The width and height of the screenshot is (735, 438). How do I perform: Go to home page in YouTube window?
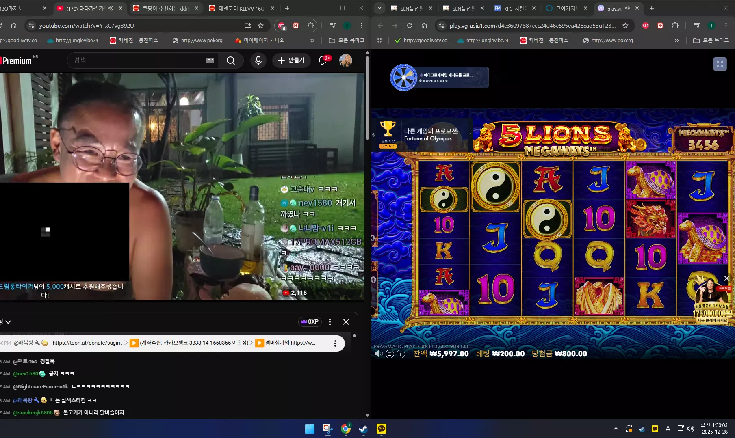click(x=14, y=26)
